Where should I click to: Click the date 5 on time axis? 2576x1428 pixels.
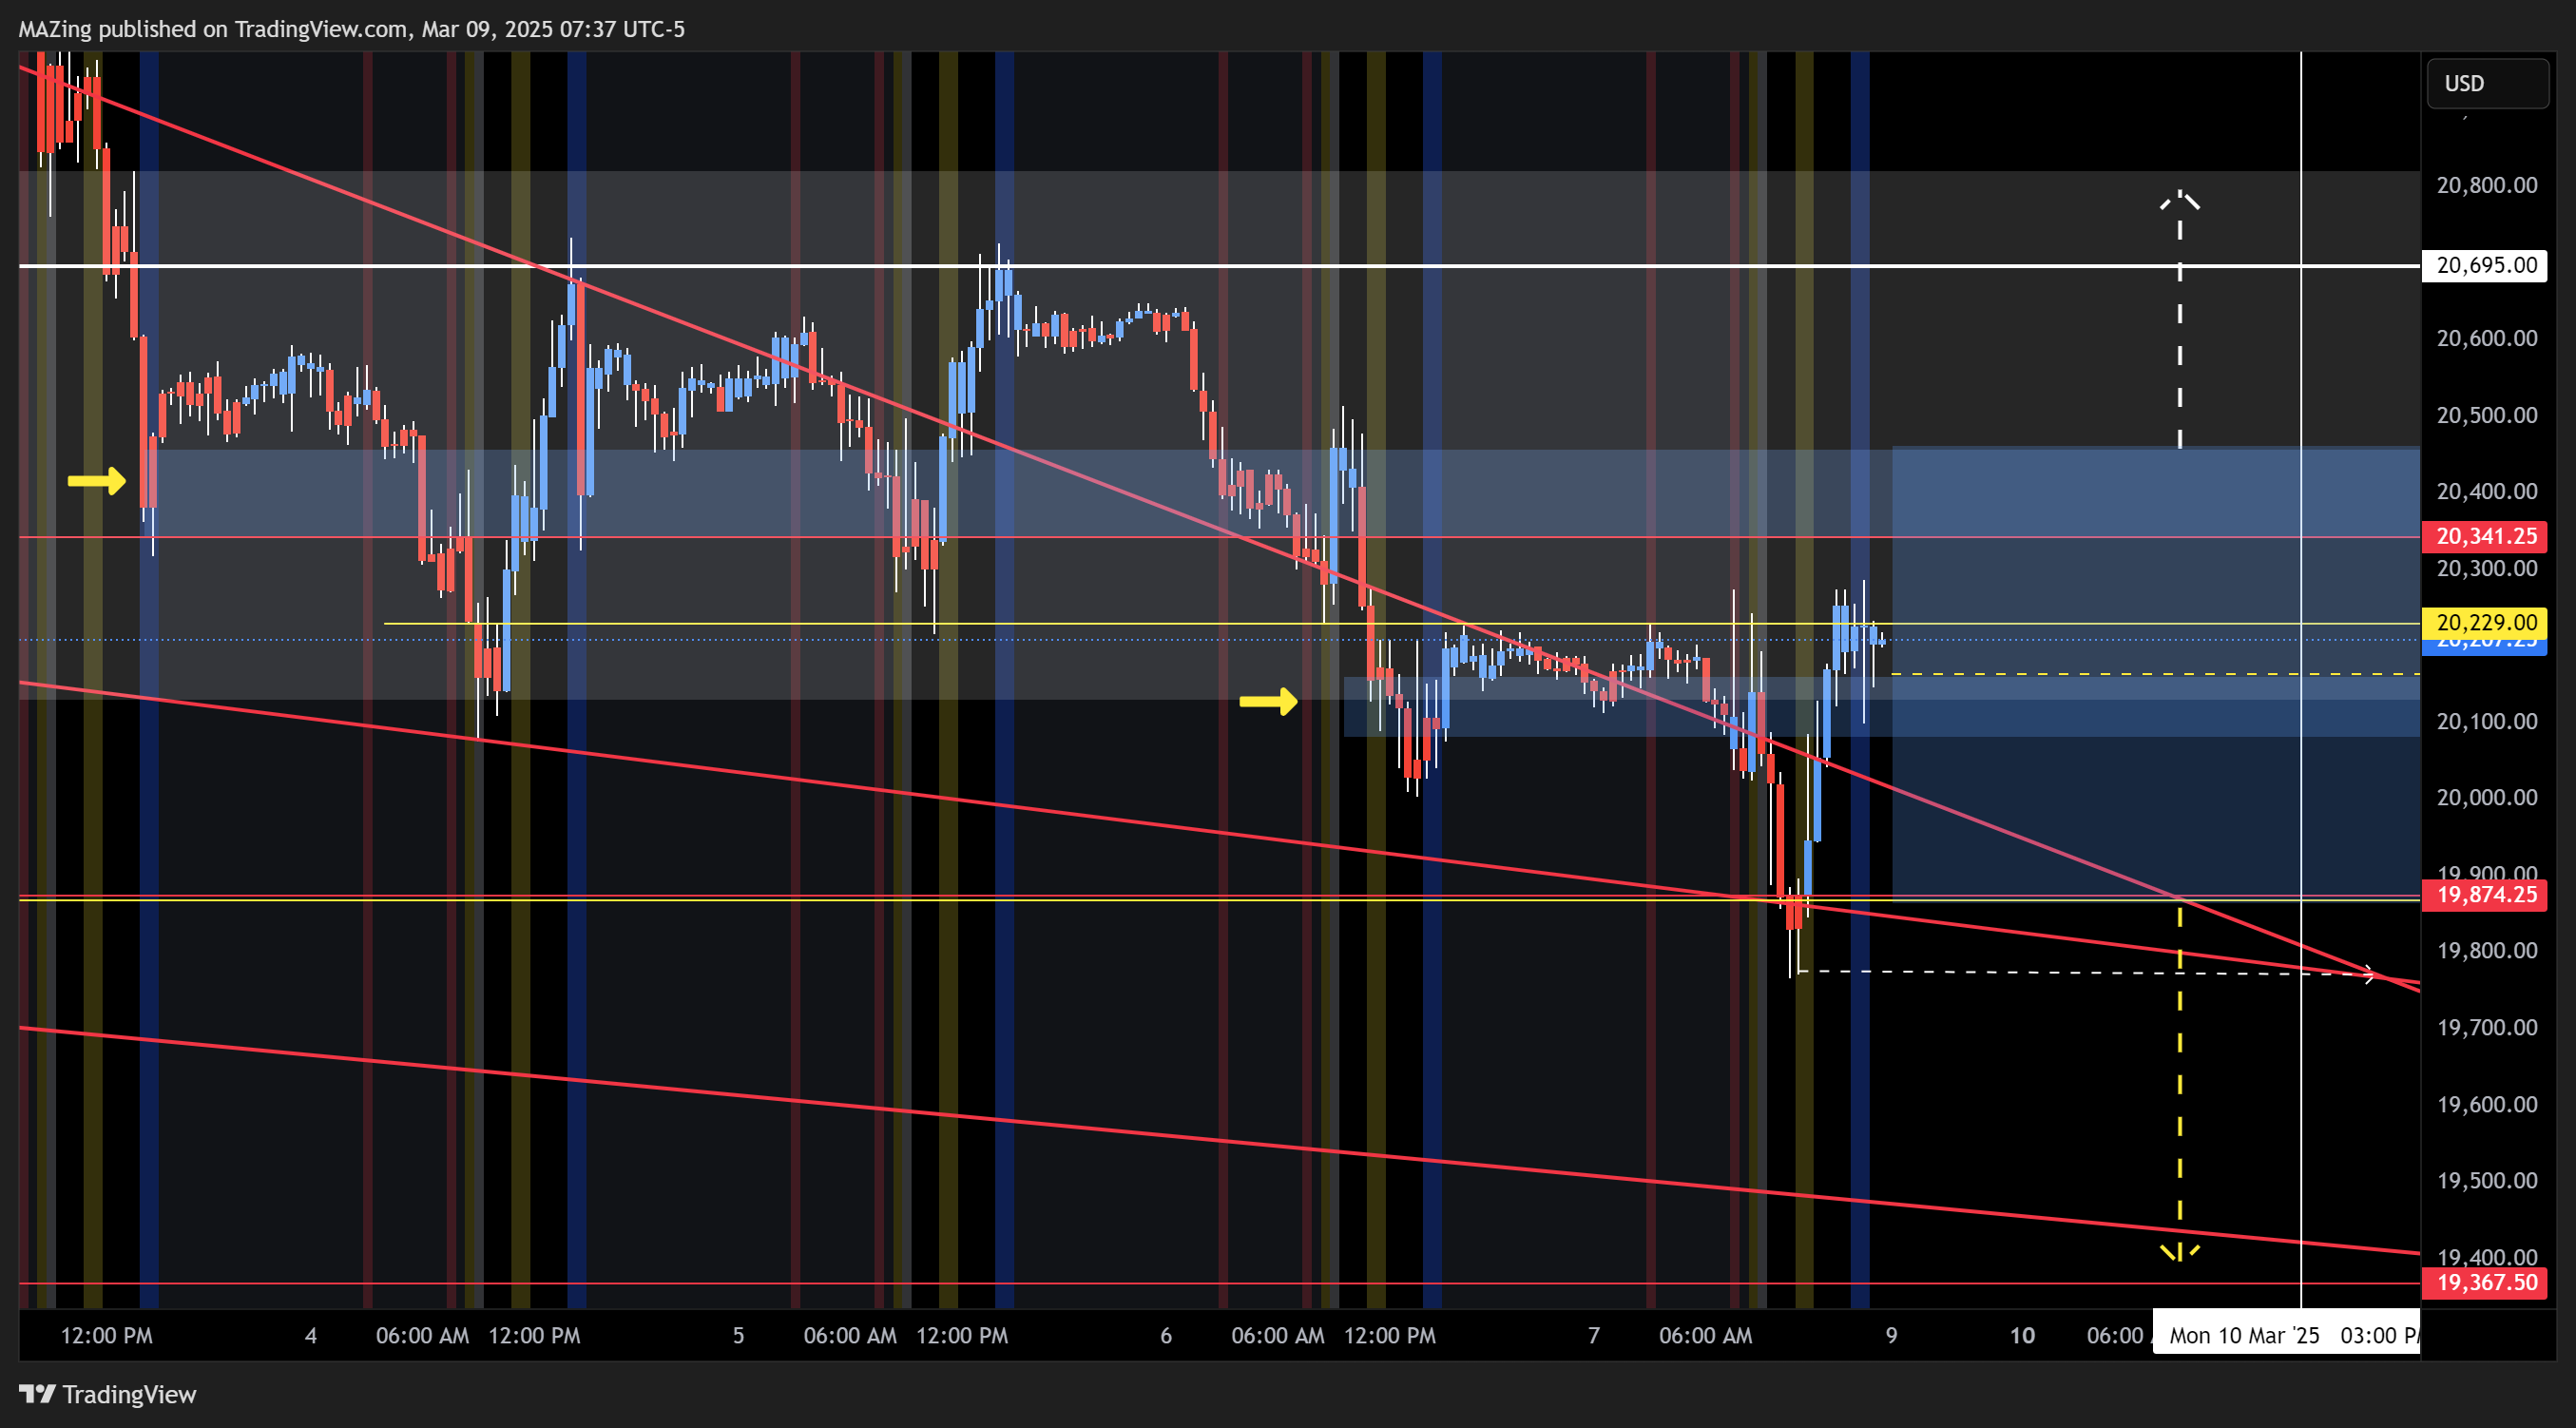tap(738, 1335)
